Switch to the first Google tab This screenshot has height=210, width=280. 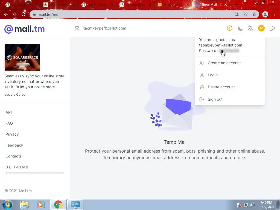click(x=21, y=5)
